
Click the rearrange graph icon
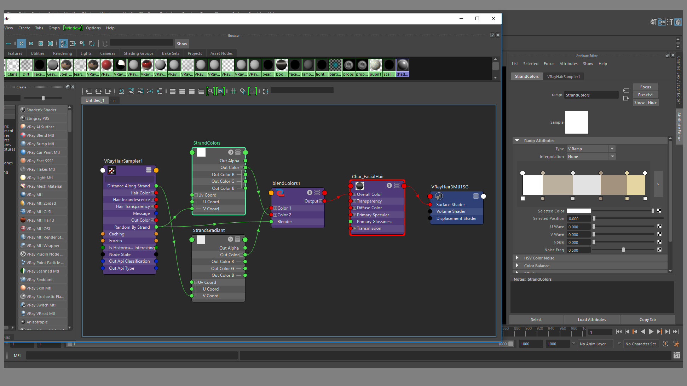[150, 91]
